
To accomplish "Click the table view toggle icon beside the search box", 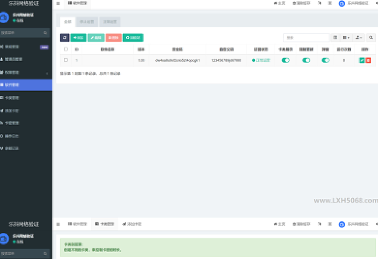I will coord(336,37).
